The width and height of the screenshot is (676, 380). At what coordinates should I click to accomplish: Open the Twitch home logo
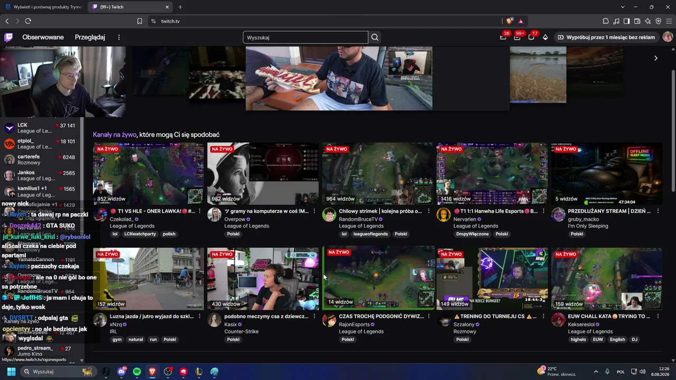(8, 37)
